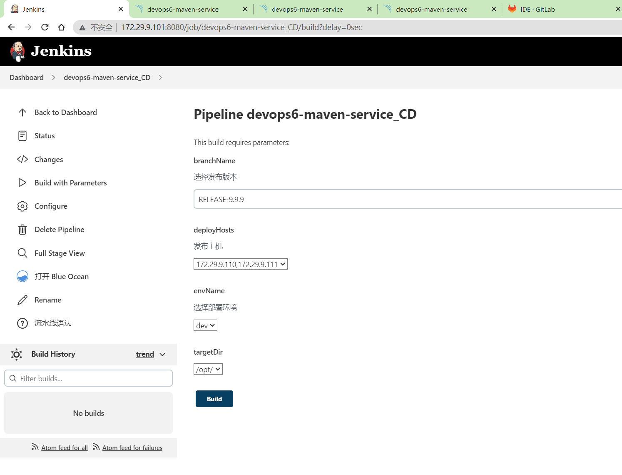Click the question mark icon for 流水线语法
The height and width of the screenshot is (475, 622).
[22, 323]
